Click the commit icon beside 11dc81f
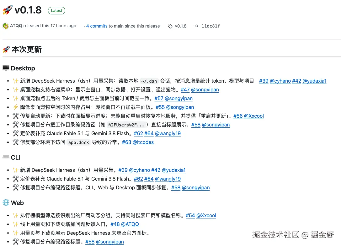The image size is (341, 246). point(197,26)
